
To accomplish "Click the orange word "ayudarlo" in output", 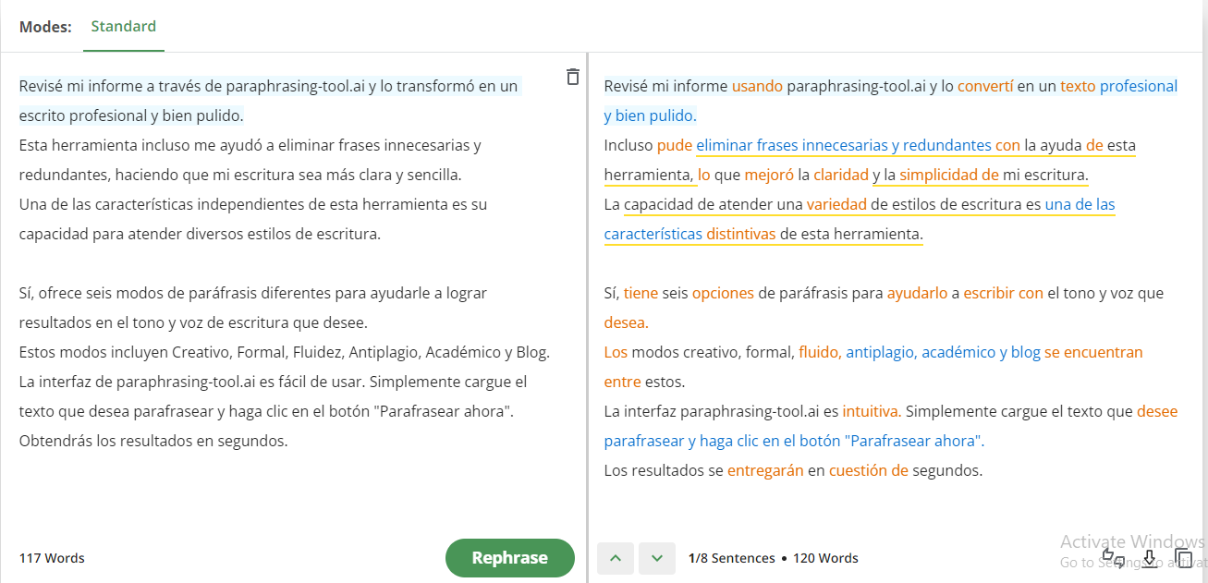I will point(917,293).
